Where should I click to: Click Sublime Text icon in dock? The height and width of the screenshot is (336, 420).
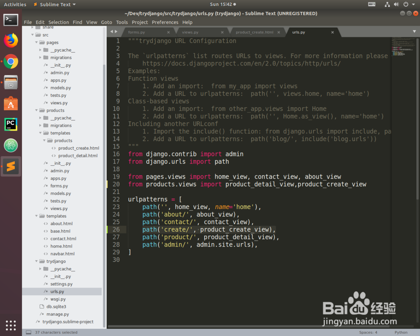[11, 166]
